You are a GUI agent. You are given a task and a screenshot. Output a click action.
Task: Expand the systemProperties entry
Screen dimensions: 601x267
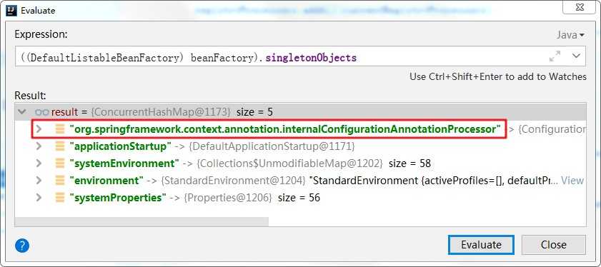pyautogui.click(x=39, y=198)
